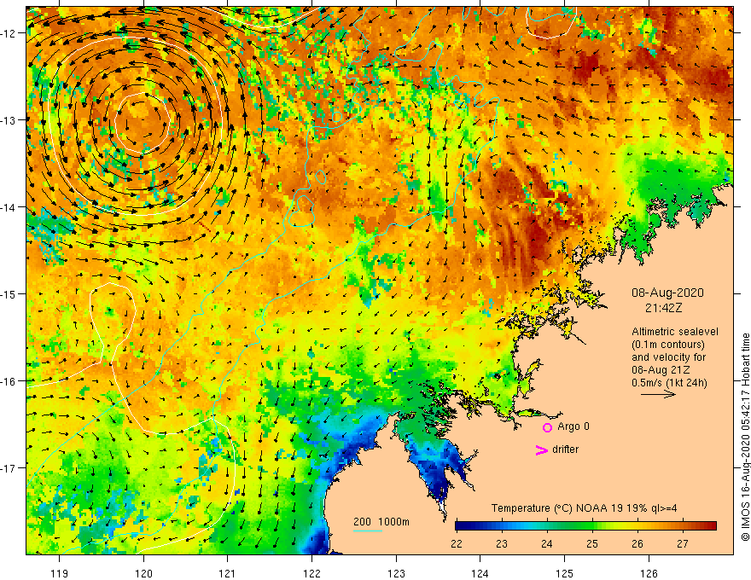
Task: Click the '200 1000m' bathymetry label
Action: (x=381, y=522)
